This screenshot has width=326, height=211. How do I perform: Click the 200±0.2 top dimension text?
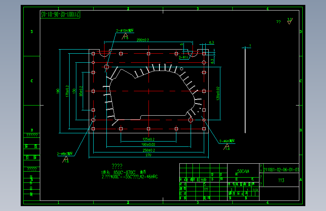(143, 40)
